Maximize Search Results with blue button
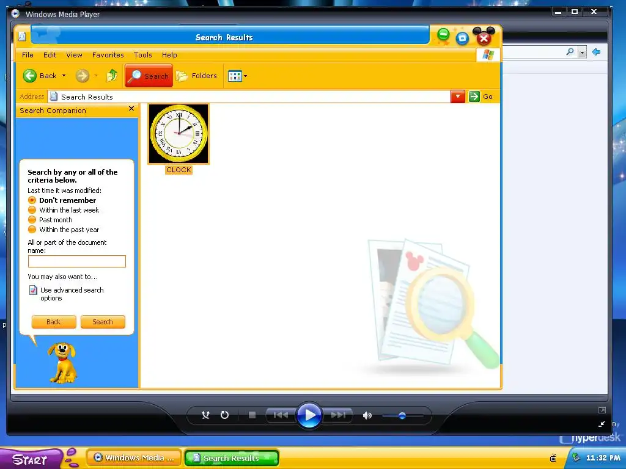This screenshot has width=626, height=469. tap(462, 38)
